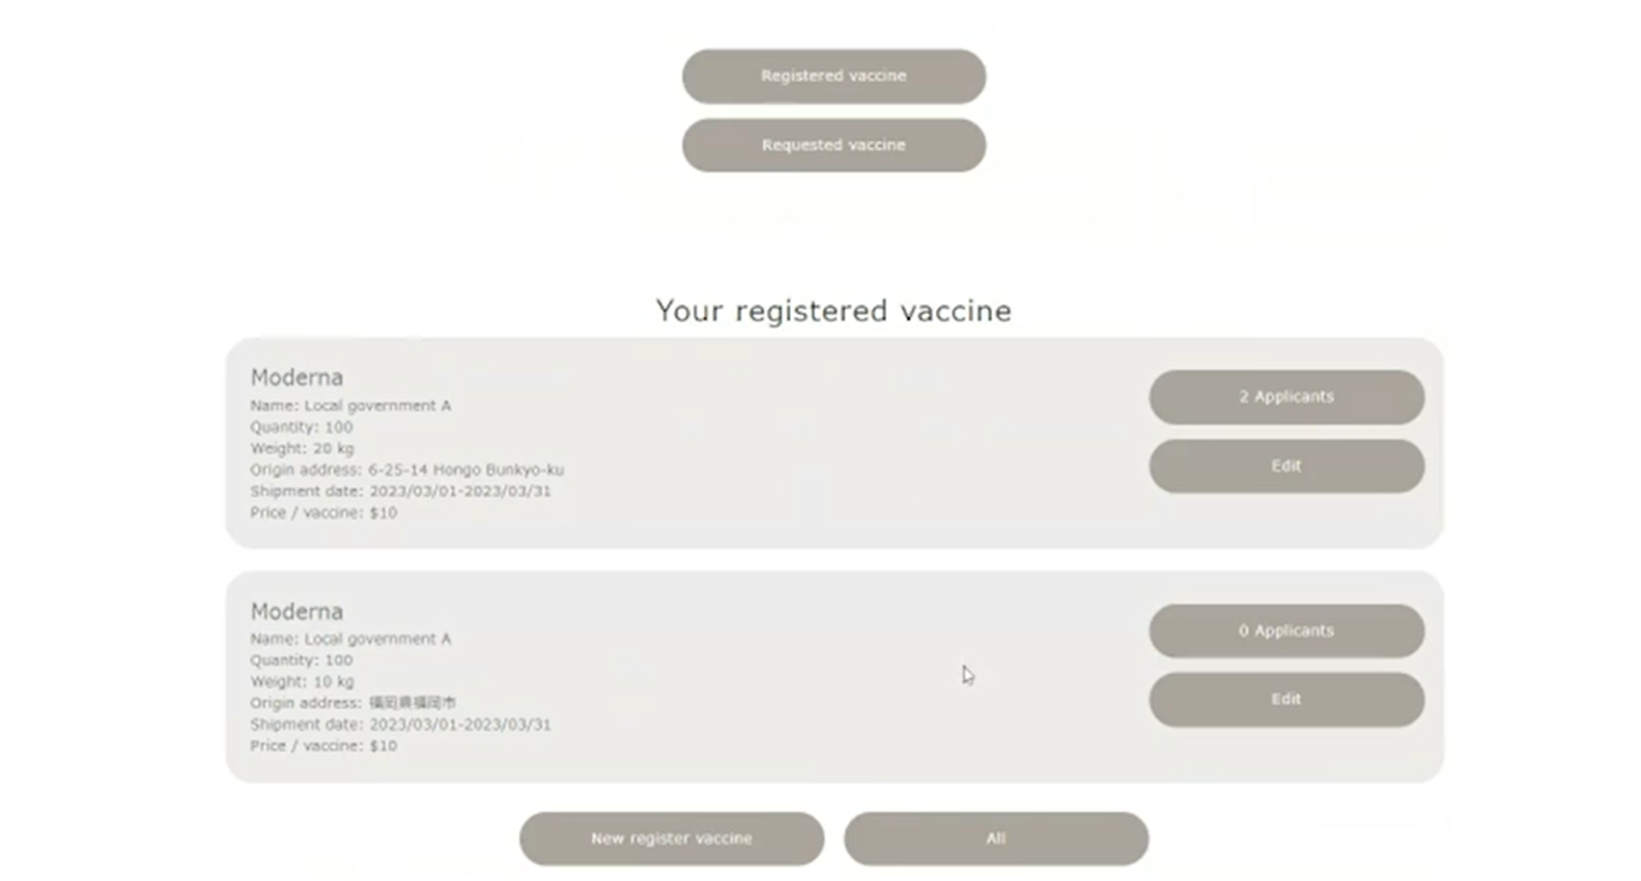This screenshot has height=881, width=1641.
Task: Click first card's Price / vaccine: $10
Action: 324,513
